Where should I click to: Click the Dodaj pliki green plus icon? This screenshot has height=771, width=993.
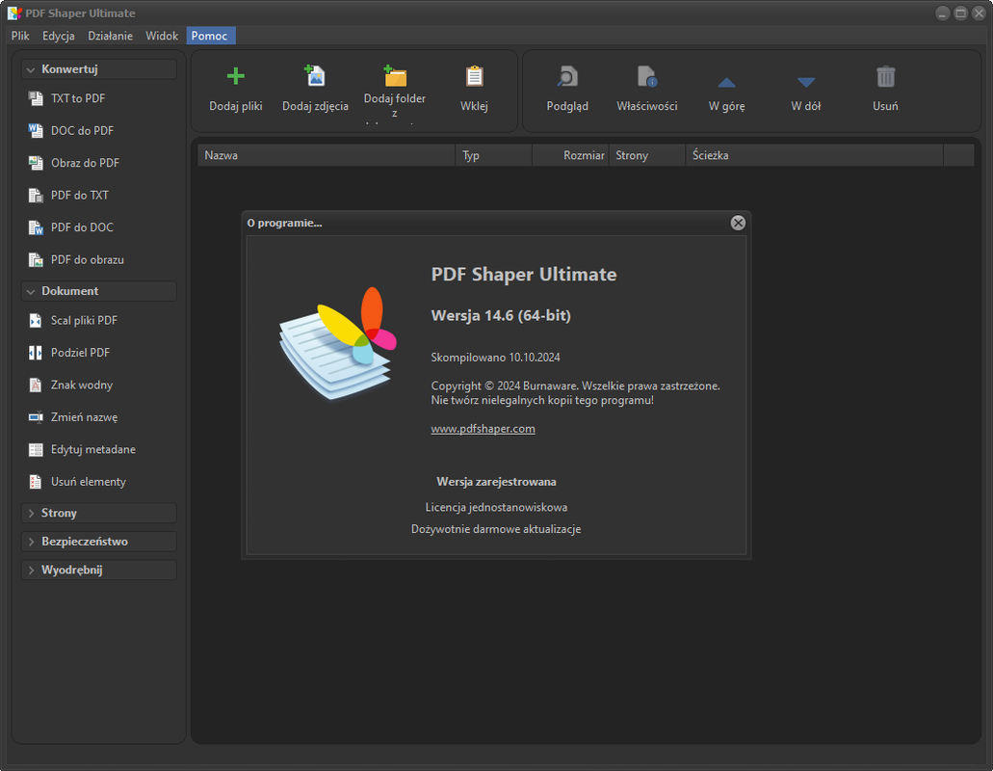[236, 77]
